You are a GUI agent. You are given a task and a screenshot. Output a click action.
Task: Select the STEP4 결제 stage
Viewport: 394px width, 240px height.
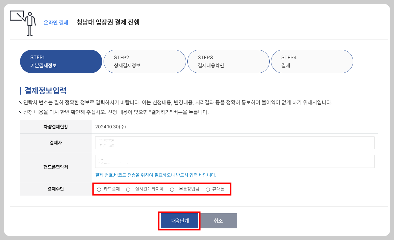pos(312,61)
